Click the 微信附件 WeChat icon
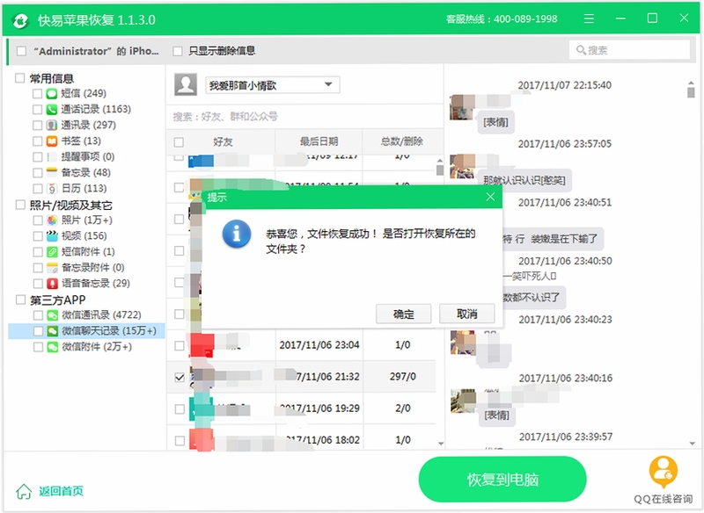Image resolution: width=704 pixels, height=513 pixels. (x=52, y=347)
